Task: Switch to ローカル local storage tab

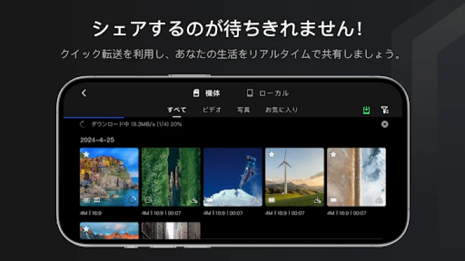Action: point(267,93)
